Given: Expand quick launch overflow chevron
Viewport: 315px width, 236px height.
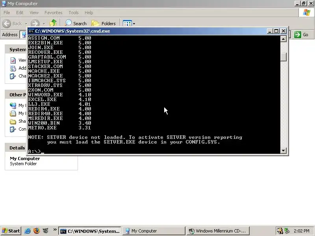Looking at the screenshot, I should click(55, 230).
